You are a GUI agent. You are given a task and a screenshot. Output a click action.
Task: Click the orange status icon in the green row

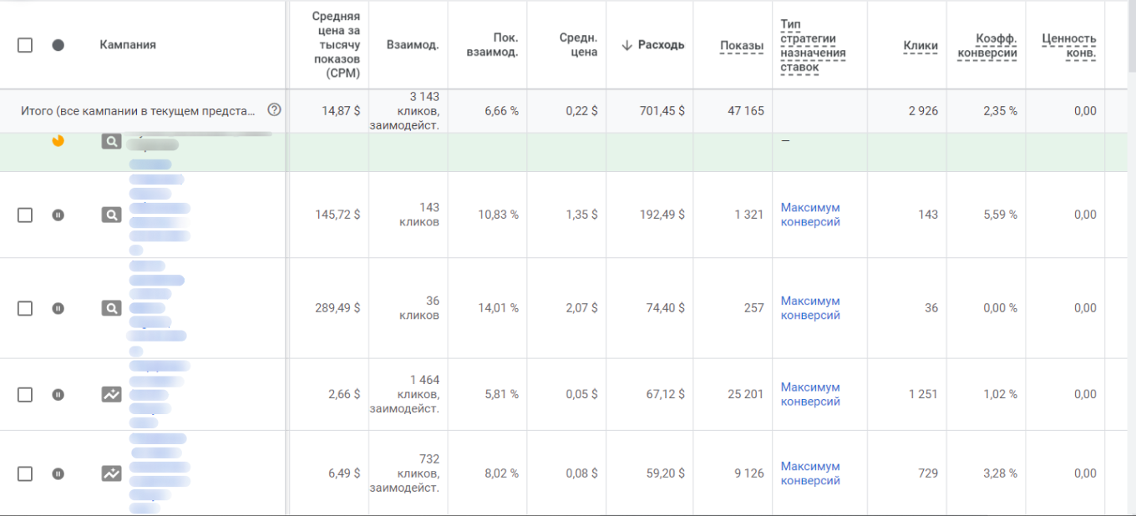[58, 140]
